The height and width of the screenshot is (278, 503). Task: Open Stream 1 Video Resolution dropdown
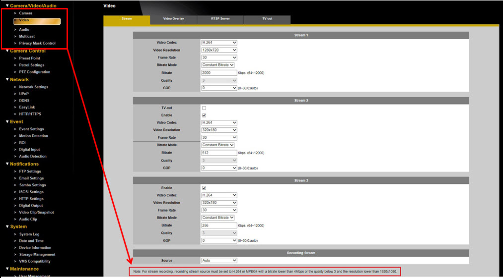point(219,50)
